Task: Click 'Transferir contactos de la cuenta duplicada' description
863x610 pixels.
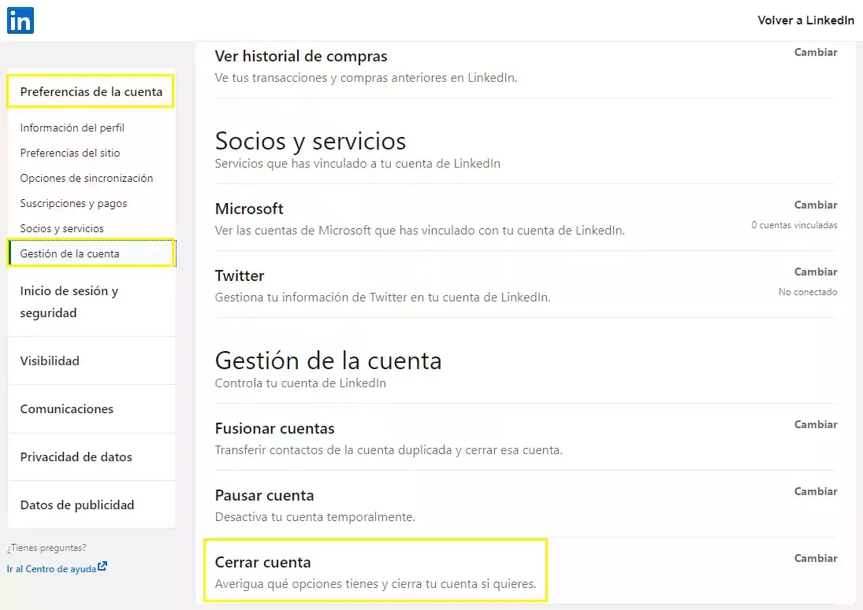Action: pos(389,450)
